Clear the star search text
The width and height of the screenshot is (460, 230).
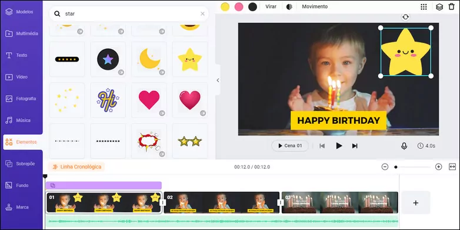click(x=202, y=13)
